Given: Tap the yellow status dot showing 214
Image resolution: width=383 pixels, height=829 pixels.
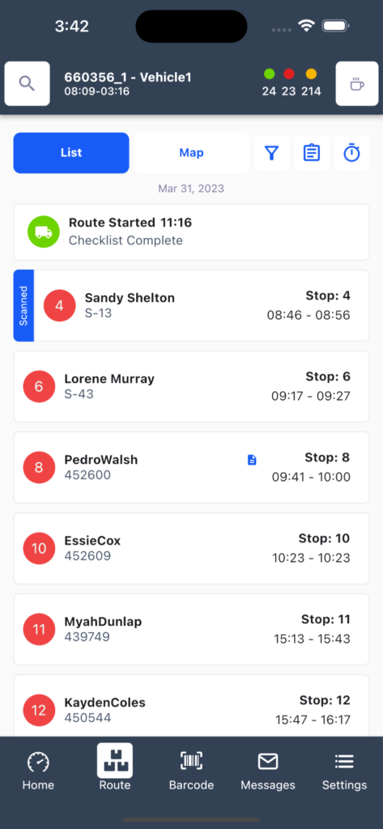Looking at the screenshot, I should click(311, 74).
